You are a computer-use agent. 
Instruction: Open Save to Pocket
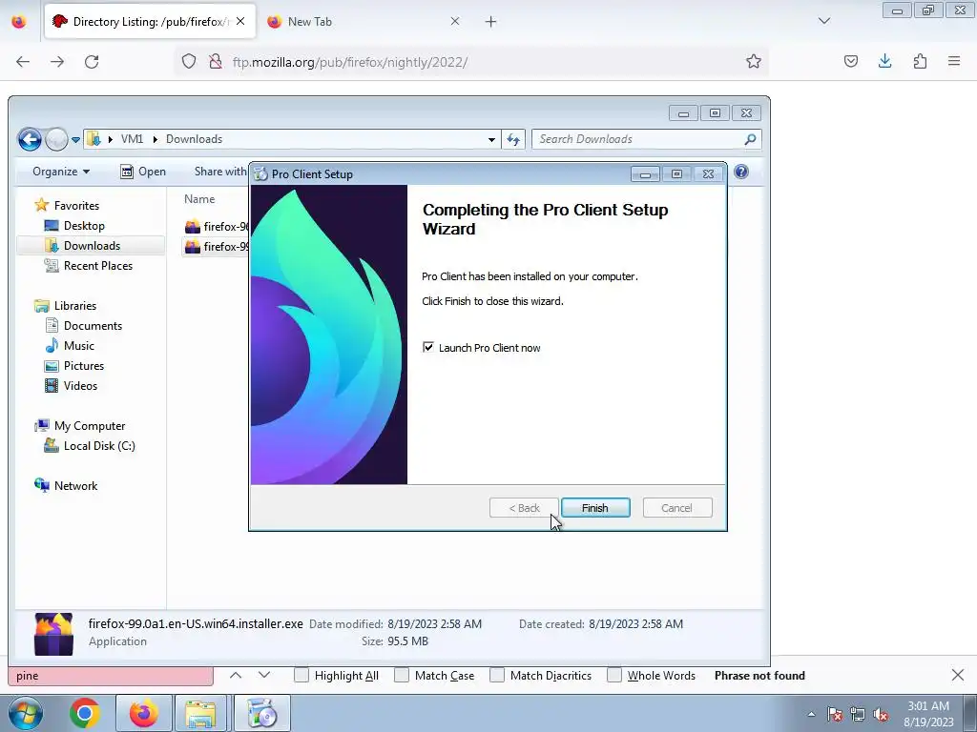851,61
